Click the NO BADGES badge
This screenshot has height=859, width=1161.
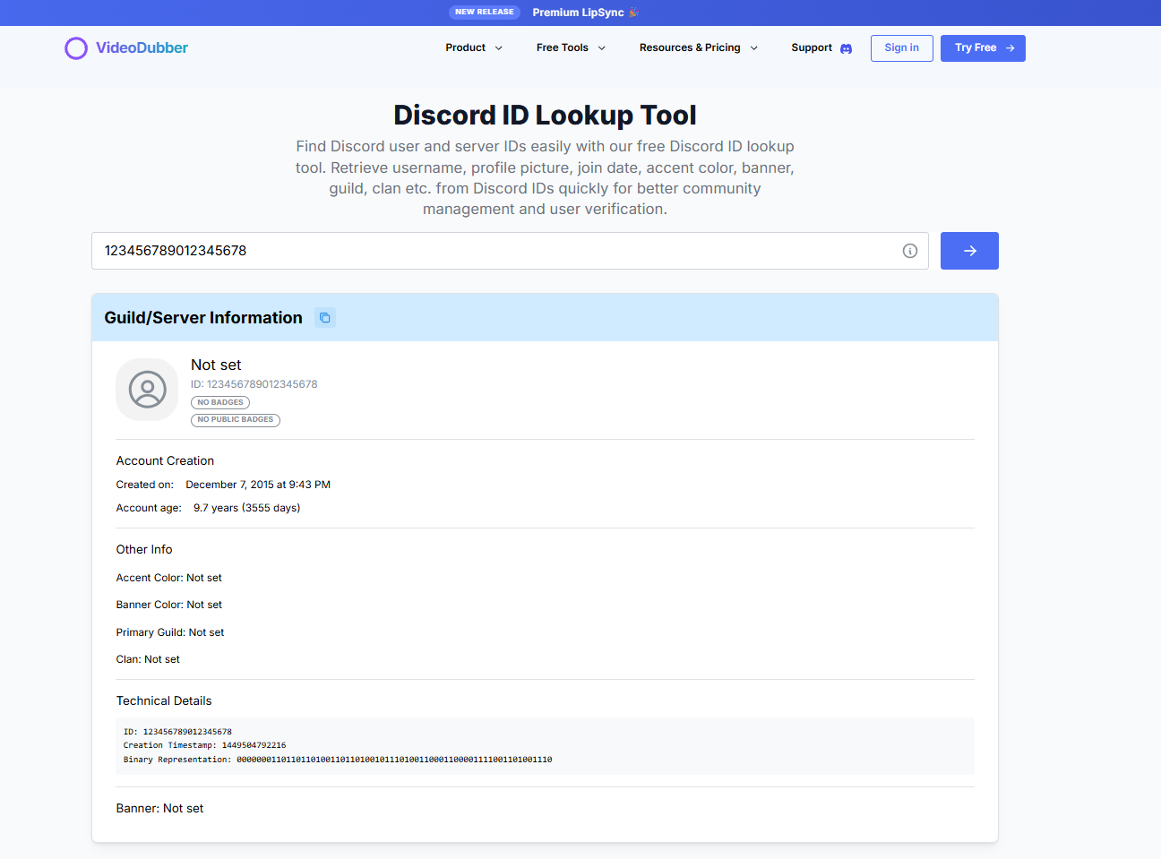click(219, 402)
